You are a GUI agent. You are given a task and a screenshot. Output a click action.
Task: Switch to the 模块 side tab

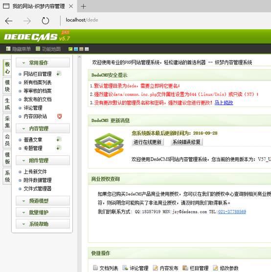pyautogui.click(x=7, y=85)
